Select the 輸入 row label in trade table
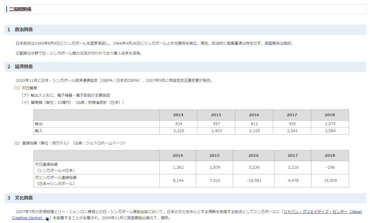The width and height of the screenshot is (370, 223). point(39,131)
